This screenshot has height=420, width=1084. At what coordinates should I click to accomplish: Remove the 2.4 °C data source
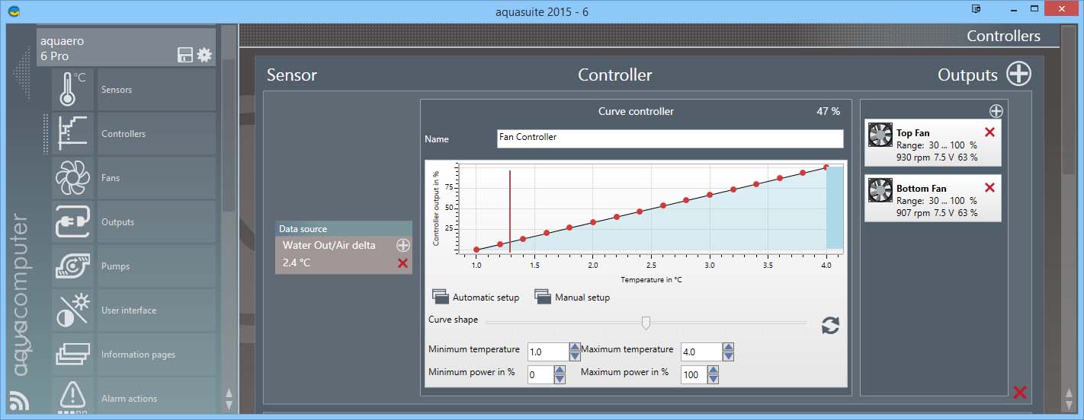click(x=403, y=263)
